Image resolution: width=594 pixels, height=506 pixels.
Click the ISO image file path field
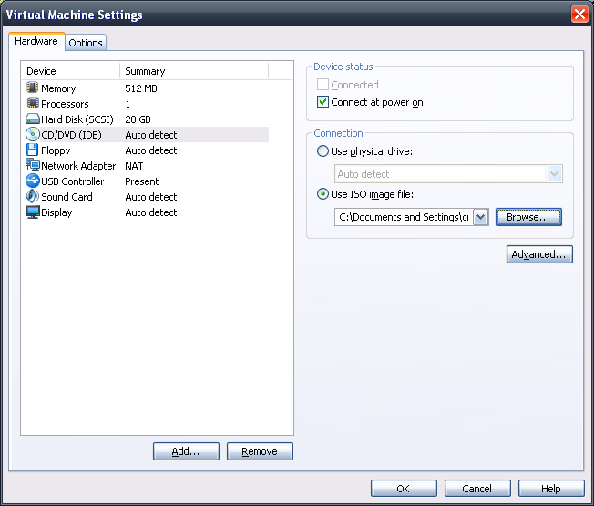coord(404,217)
